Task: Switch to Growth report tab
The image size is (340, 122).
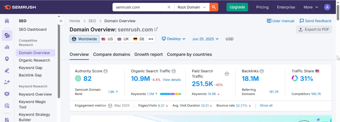Action: pyautogui.click(x=149, y=54)
